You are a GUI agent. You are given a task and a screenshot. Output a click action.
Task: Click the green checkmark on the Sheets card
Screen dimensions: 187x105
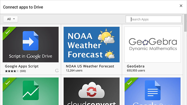point(8,83)
